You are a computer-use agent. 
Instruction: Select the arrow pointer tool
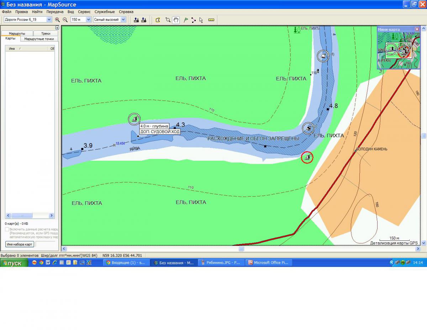tap(201, 20)
